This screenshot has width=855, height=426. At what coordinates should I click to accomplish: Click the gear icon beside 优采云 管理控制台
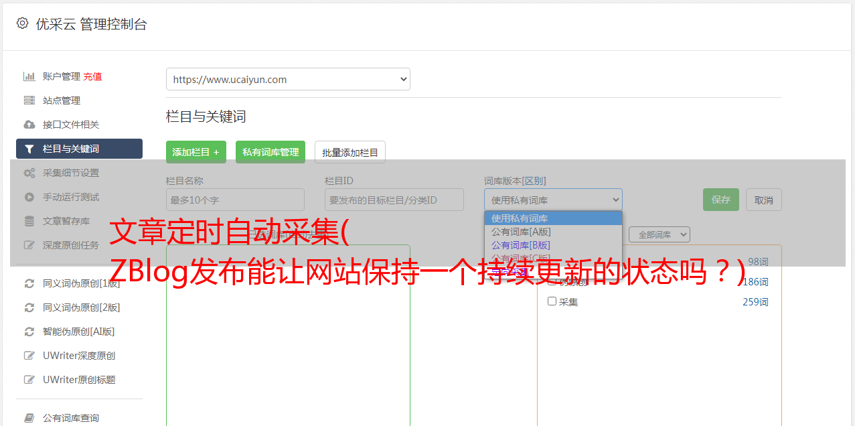(x=22, y=23)
